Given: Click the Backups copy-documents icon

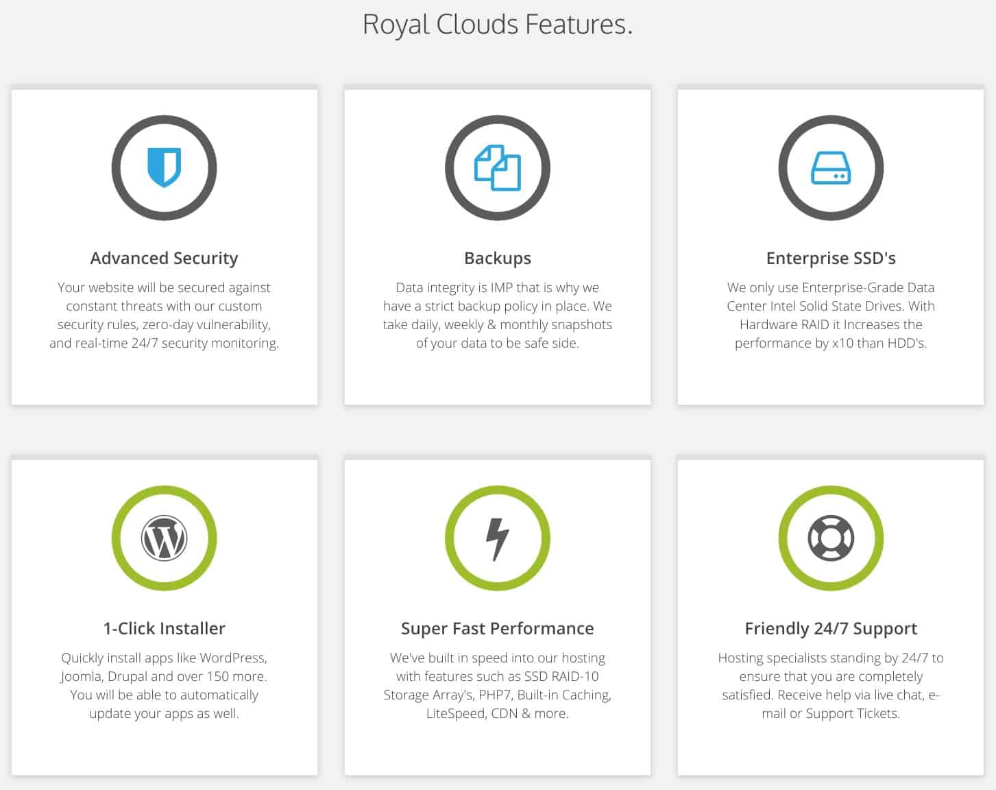Looking at the screenshot, I should pyautogui.click(x=498, y=168).
